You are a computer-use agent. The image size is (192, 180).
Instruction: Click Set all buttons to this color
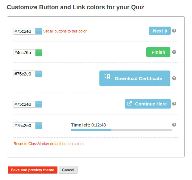(65, 31)
